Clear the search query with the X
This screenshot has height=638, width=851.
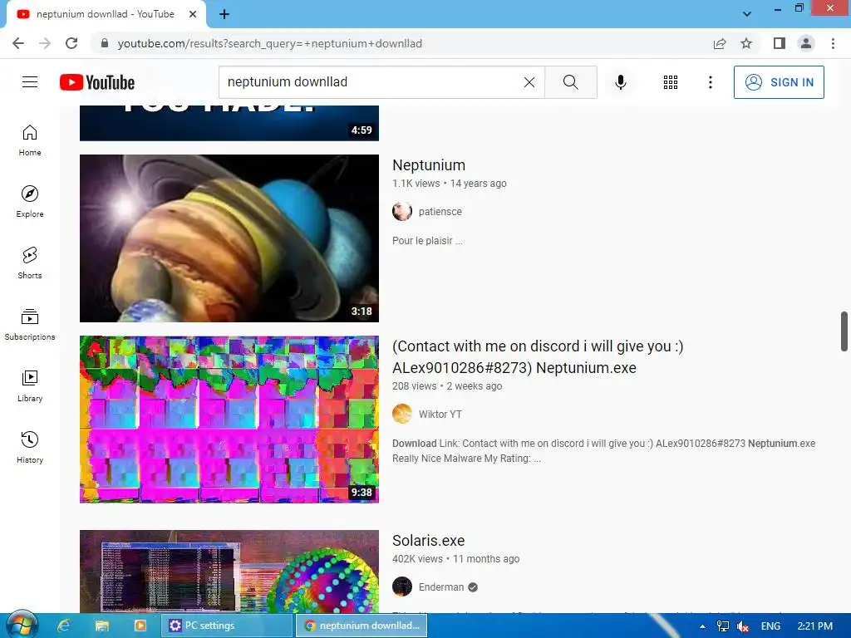tap(529, 82)
